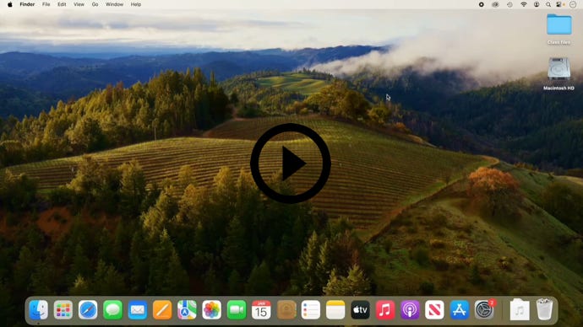Open the Window menu
583x327 pixels.
[x=114, y=4]
